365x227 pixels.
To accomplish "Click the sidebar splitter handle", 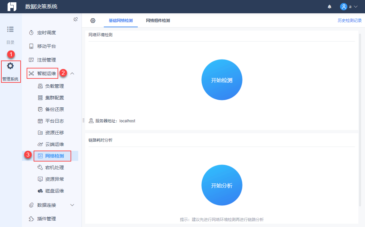I will click(x=83, y=120).
